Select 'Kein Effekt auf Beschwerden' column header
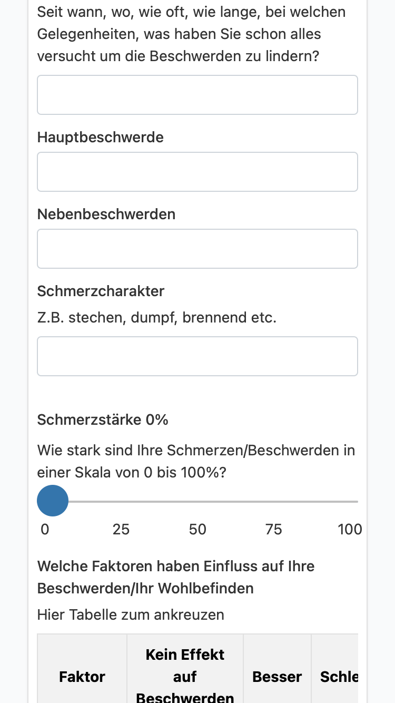Image resolution: width=395 pixels, height=703 pixels. coord(185,677)
